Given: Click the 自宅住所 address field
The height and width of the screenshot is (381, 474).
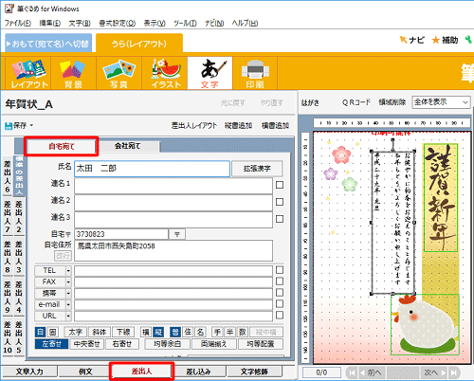Looking at the screenshot, I should tap(173, 250).
